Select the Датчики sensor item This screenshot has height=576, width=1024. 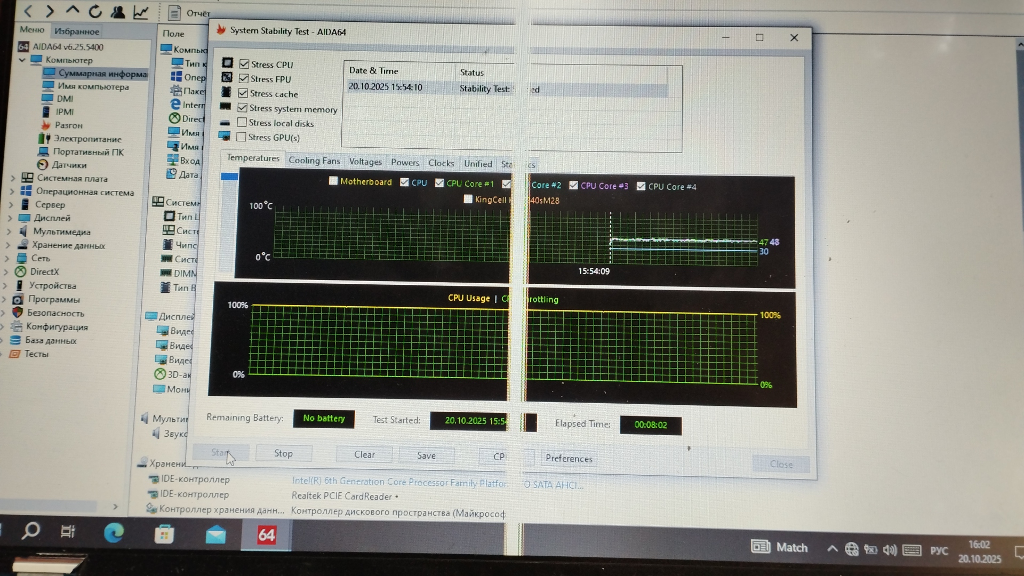(69, 165)
